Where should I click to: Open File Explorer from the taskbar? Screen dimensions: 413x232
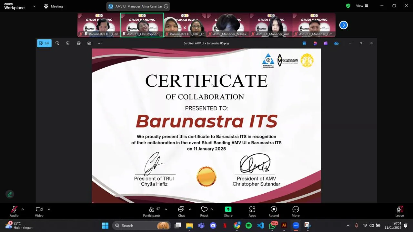(x=189, y=226)
